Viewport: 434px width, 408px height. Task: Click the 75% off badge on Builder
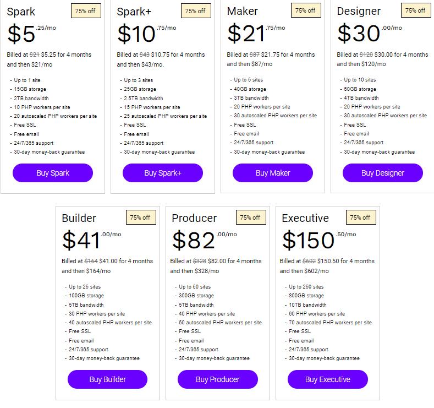click(x=140, y=217)
